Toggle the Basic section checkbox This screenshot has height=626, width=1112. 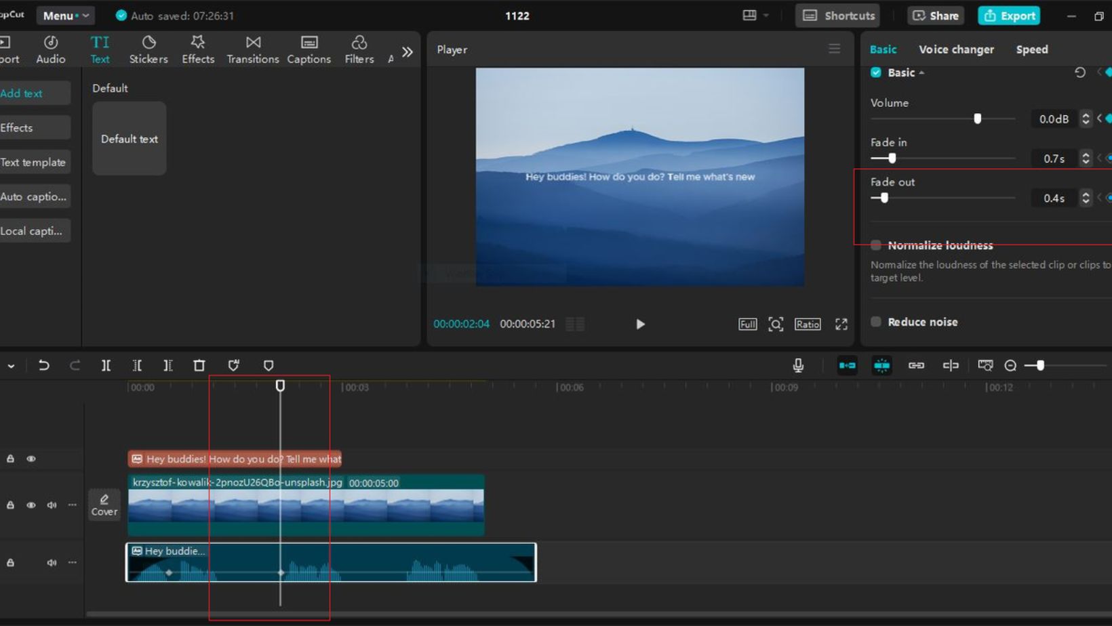pyautogui.click(x=876, y=72)
